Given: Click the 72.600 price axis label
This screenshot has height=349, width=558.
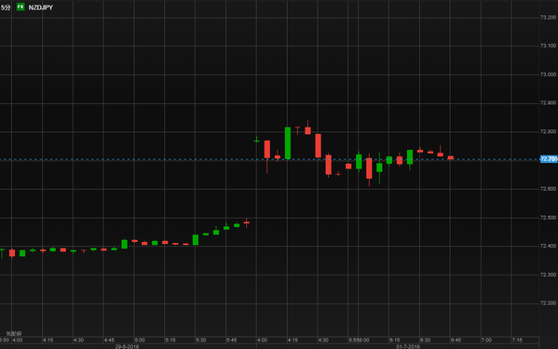Looking at the screenshot, I should (548, 189).
